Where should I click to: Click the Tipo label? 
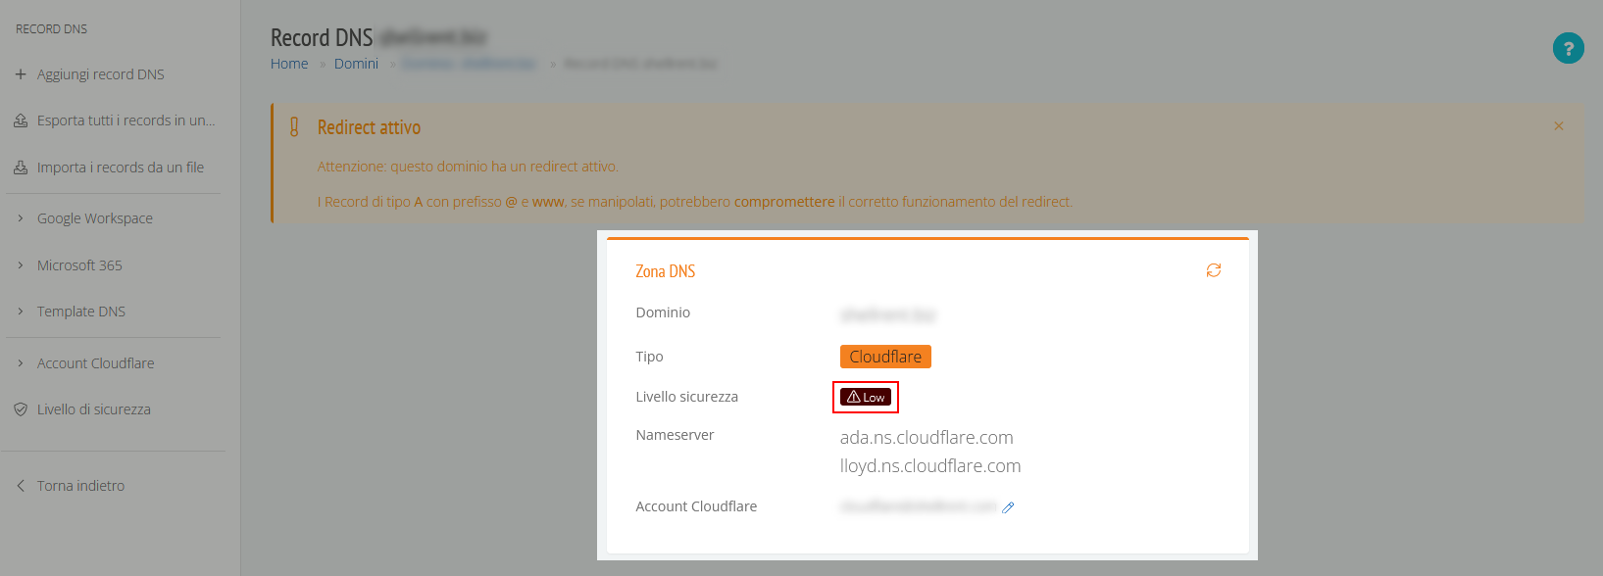pos(649,357)
